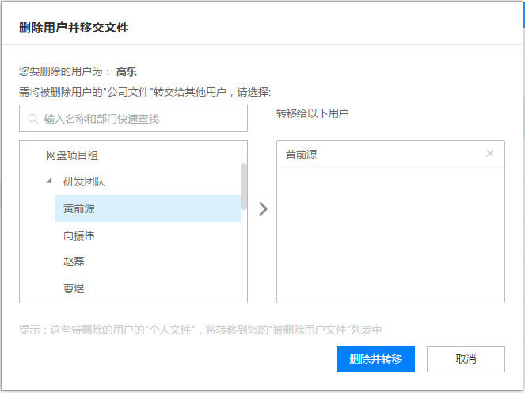Click 黄前源 in the transfer-to list
The width and height of the screenshot is (525, 393).
pyautogui.click(x=302, y=155)
